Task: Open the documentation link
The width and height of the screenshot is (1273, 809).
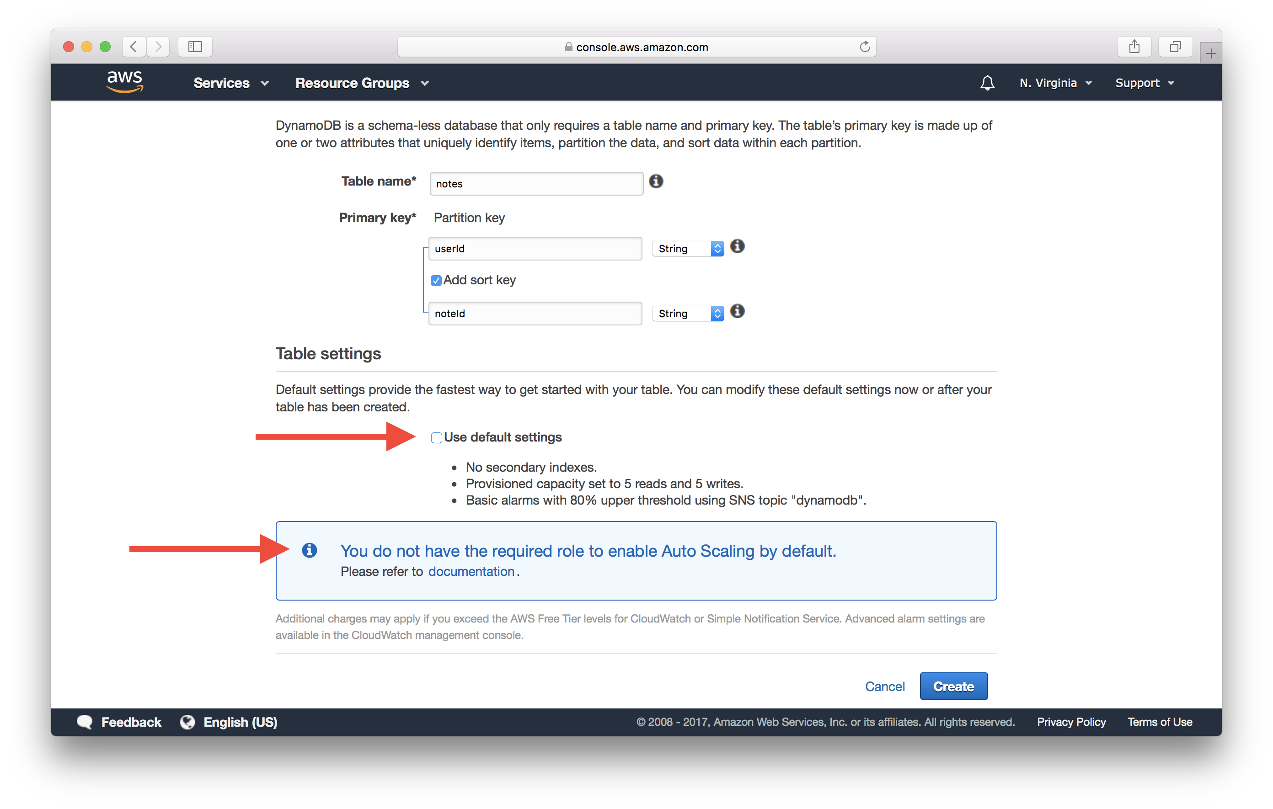Action: pos(471,571)
